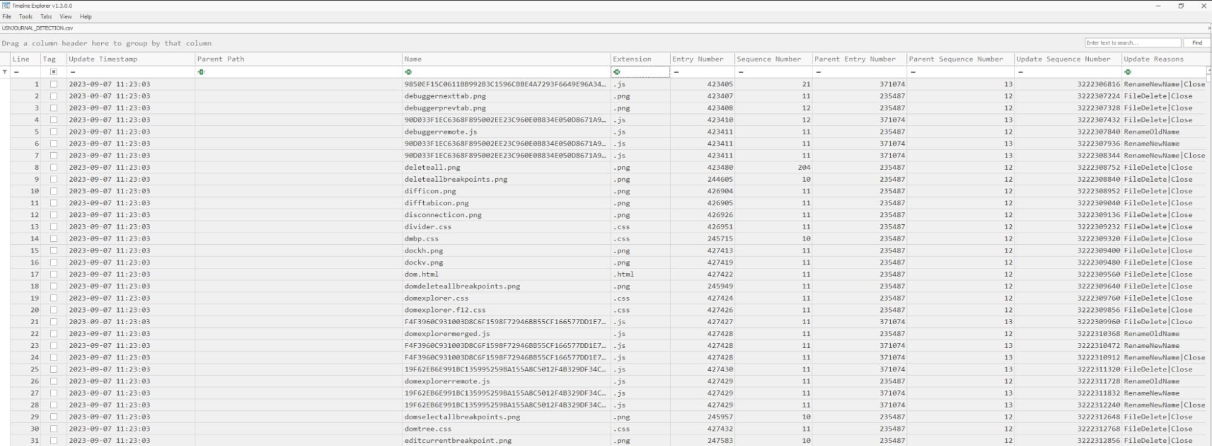
Task: Click the contains-filter icon under Update Reasons
Action: coord(1128,72)
